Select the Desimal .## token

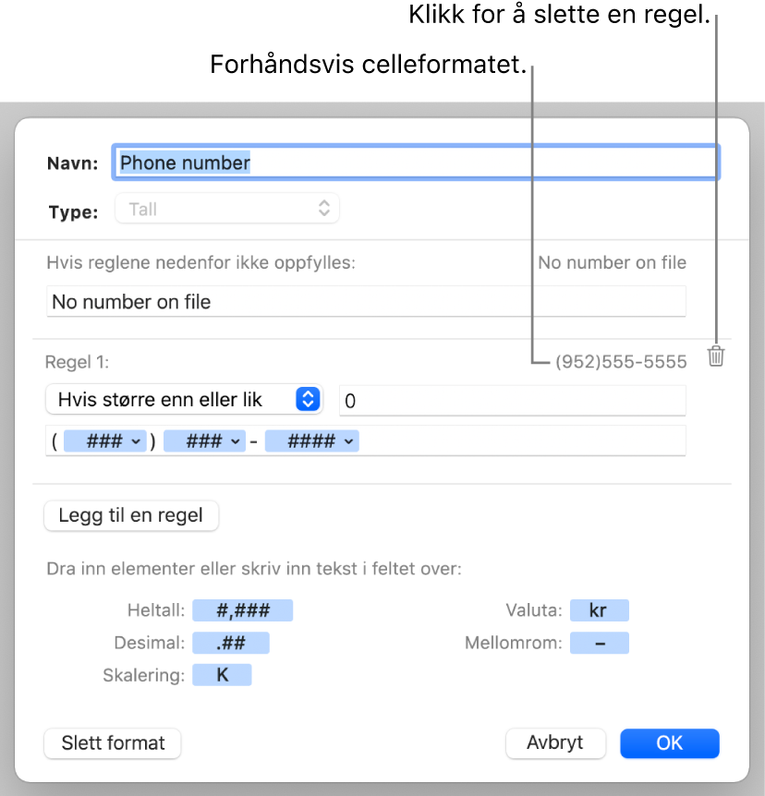pos(231,643)
